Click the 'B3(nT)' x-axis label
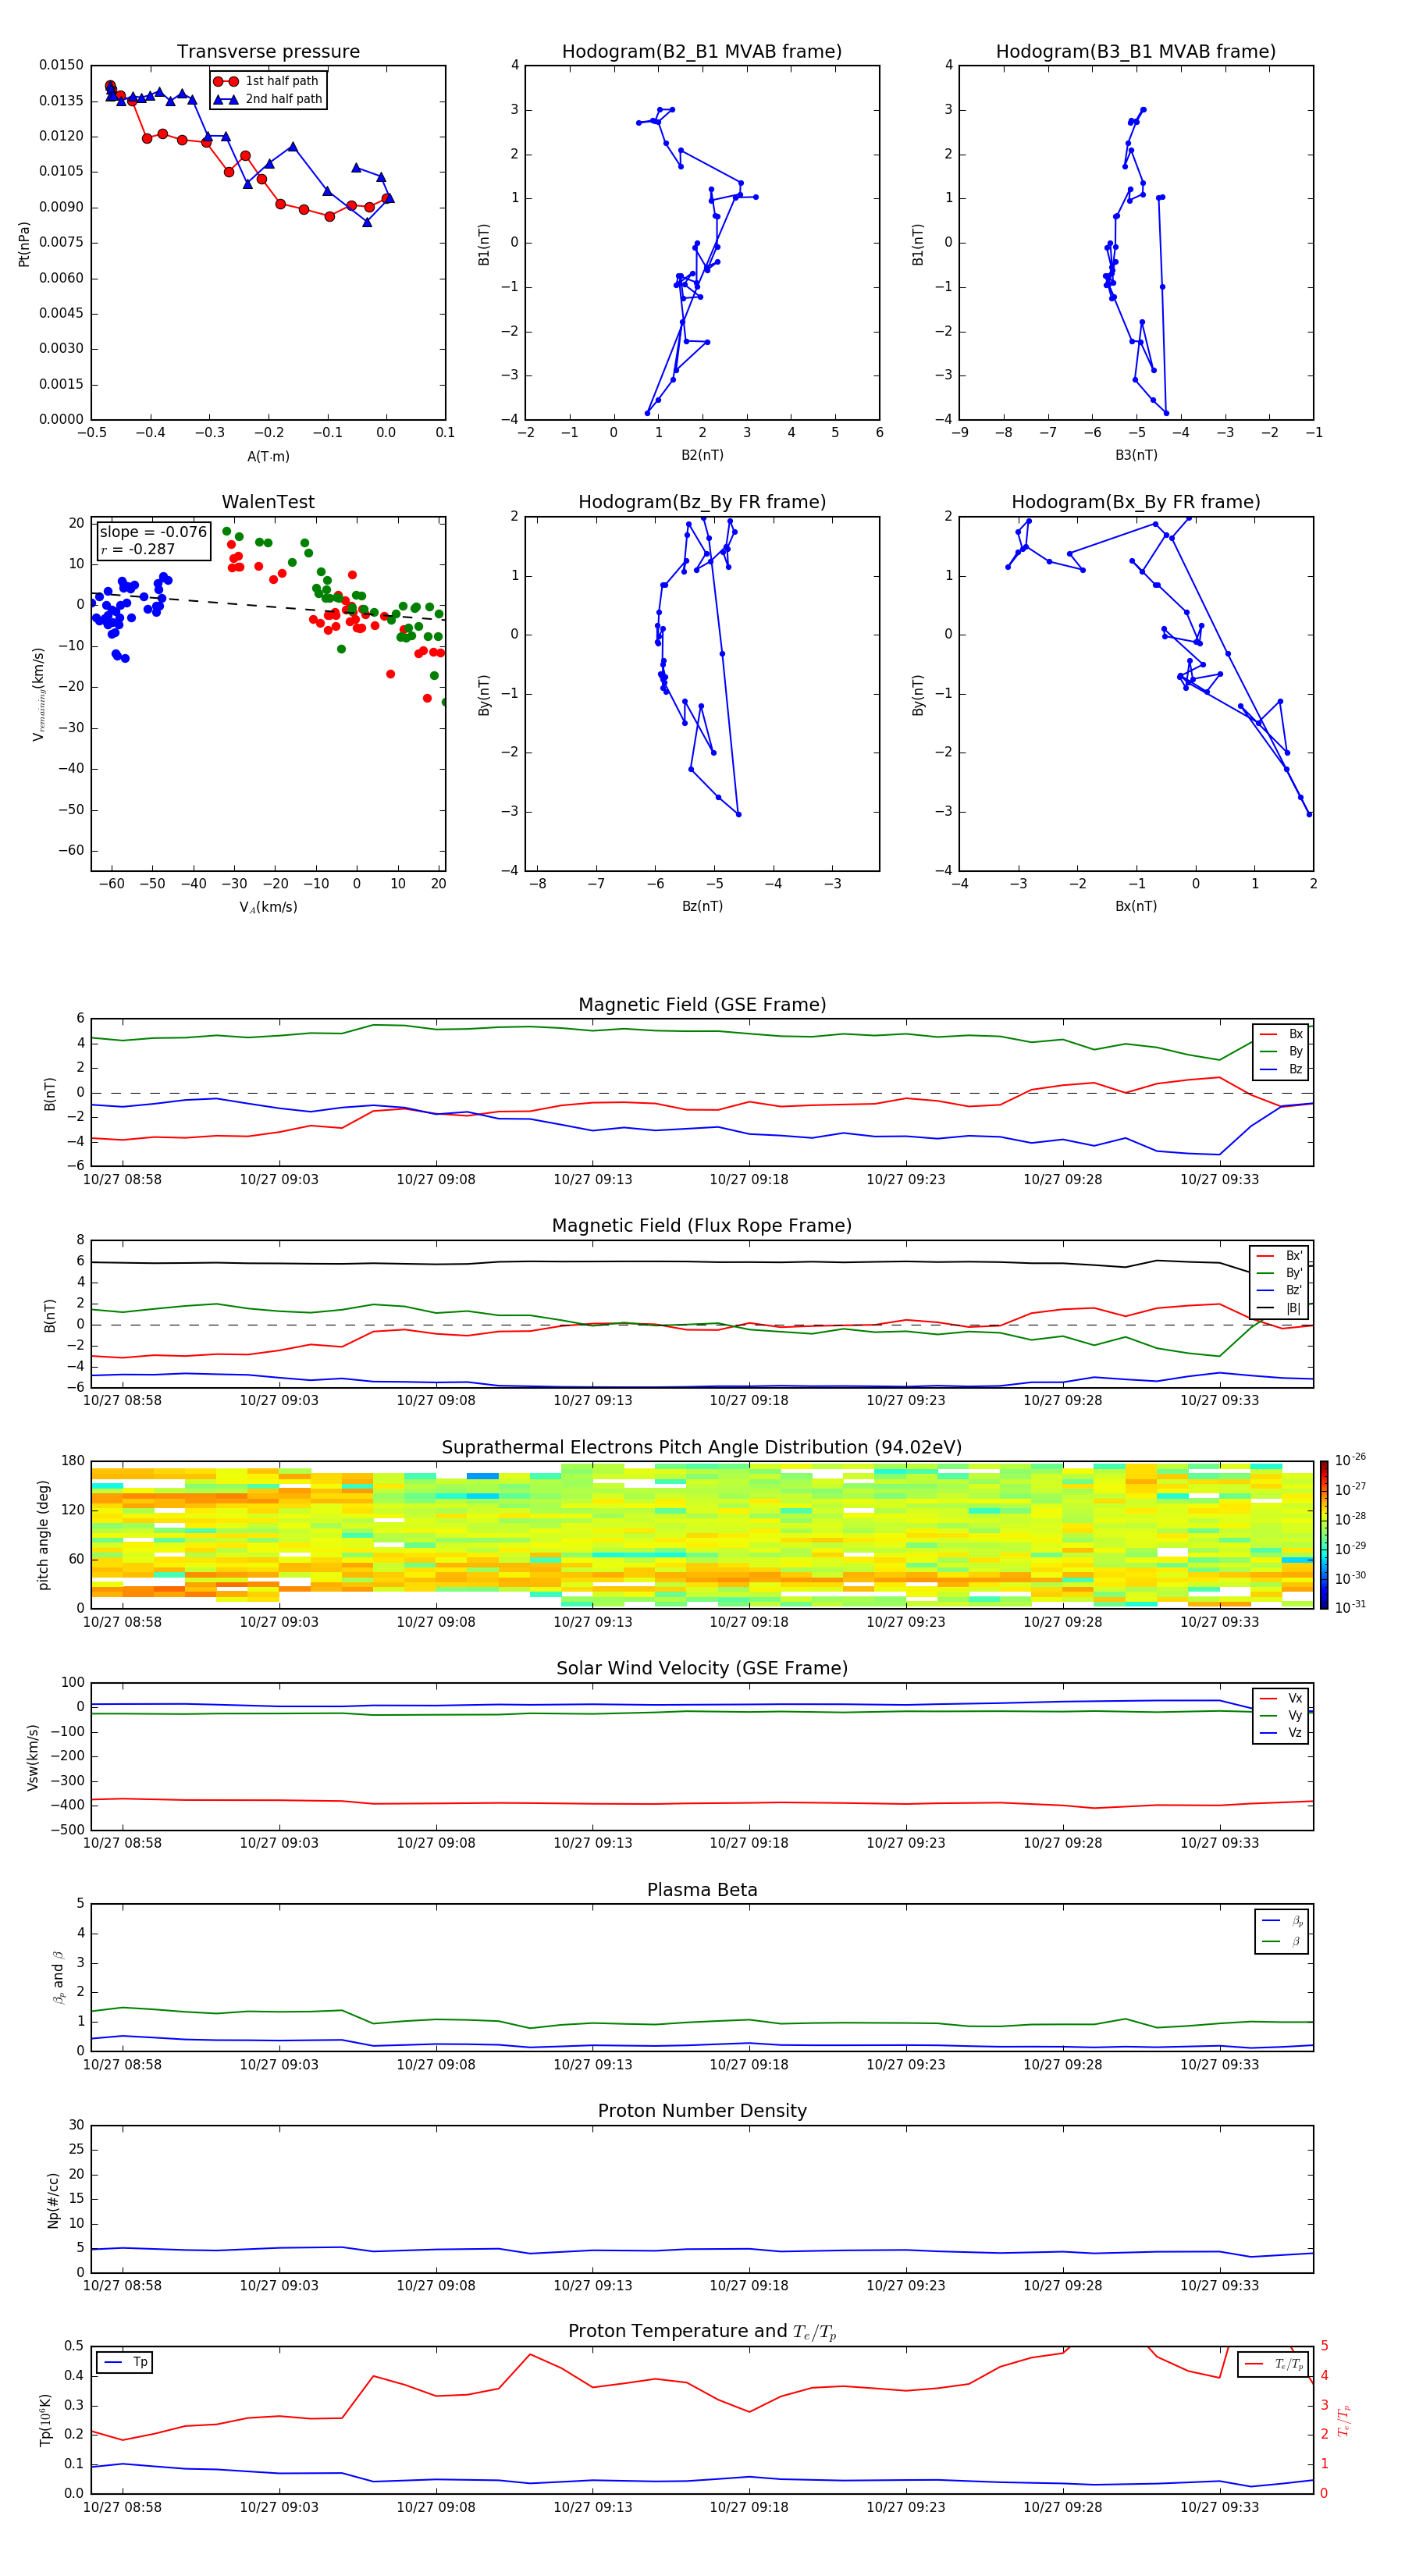The width and height of the screenshot is (1405, 2576). pyautogui.click(x=1136, y=455)
